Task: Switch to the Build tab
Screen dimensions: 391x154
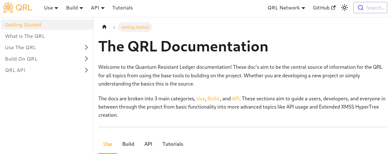Action: 128,144
